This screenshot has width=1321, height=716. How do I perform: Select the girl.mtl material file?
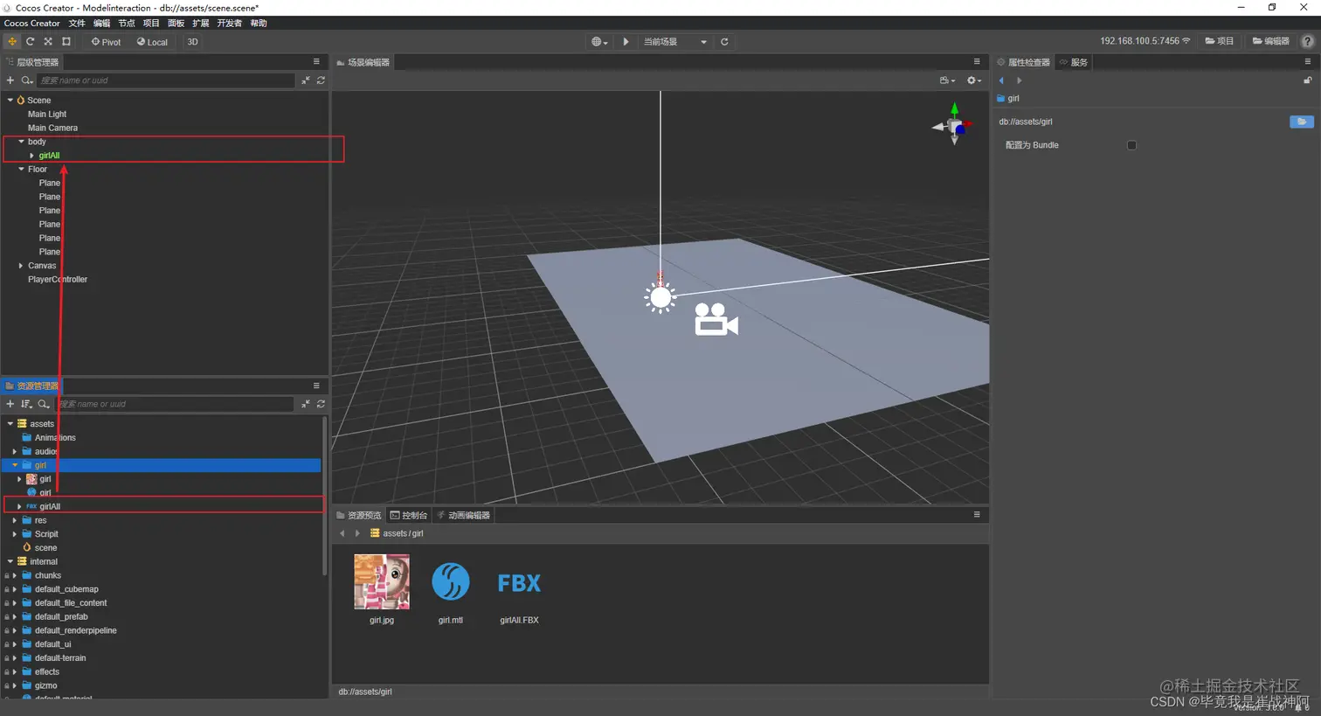pos(451,581)
